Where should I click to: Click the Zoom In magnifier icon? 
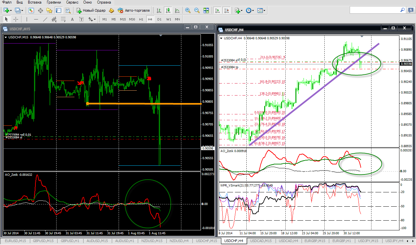point(188,10)
